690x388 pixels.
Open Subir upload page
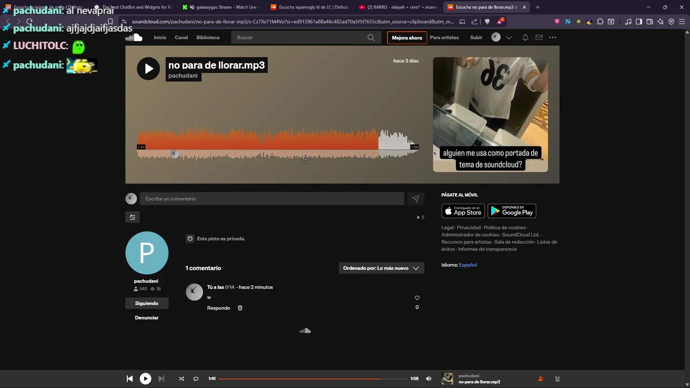coord(476,38)
